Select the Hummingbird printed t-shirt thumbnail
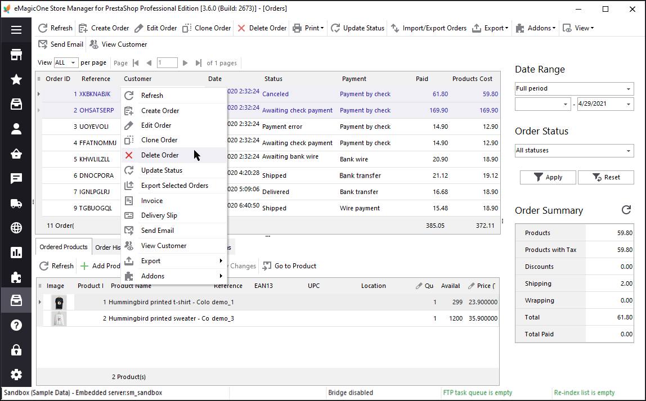 (x=59, y=303)
